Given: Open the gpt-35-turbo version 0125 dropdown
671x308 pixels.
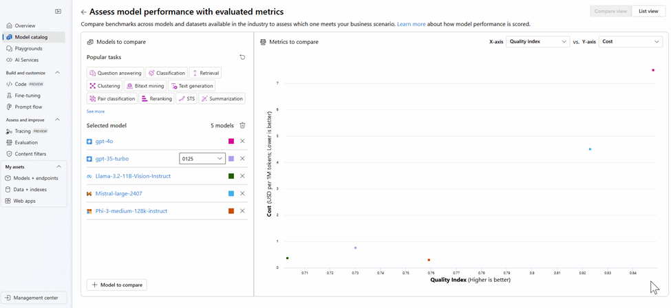Looking at the screenshot, I should (202, 159).
